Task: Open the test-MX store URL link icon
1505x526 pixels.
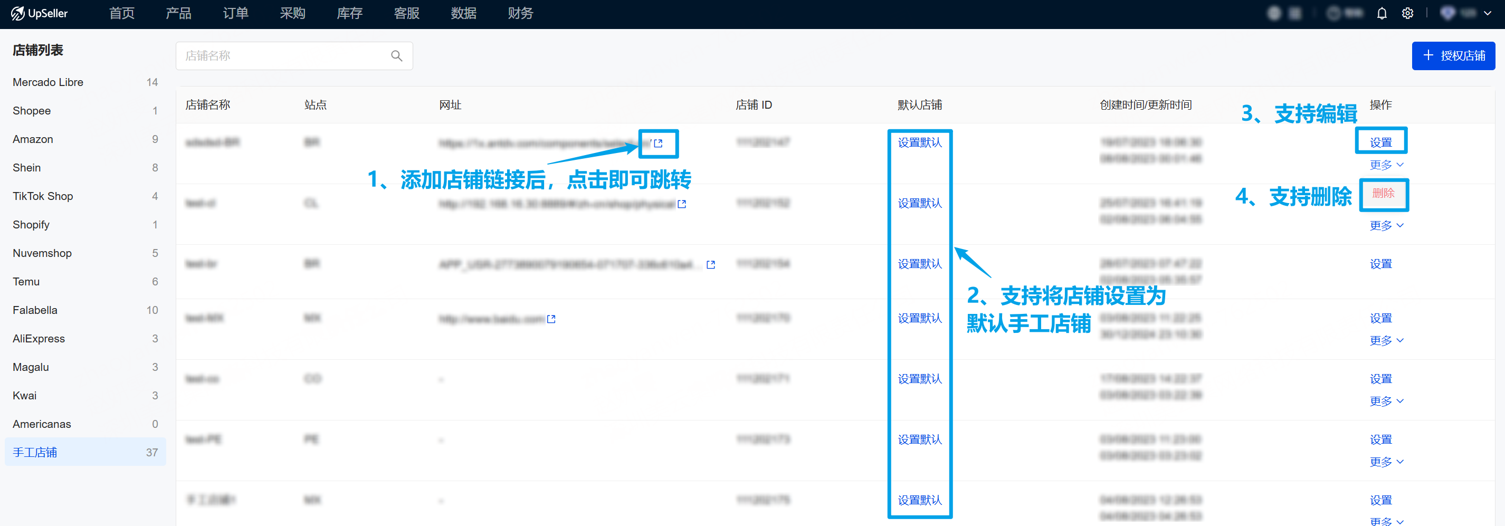Action: [551, 319]
